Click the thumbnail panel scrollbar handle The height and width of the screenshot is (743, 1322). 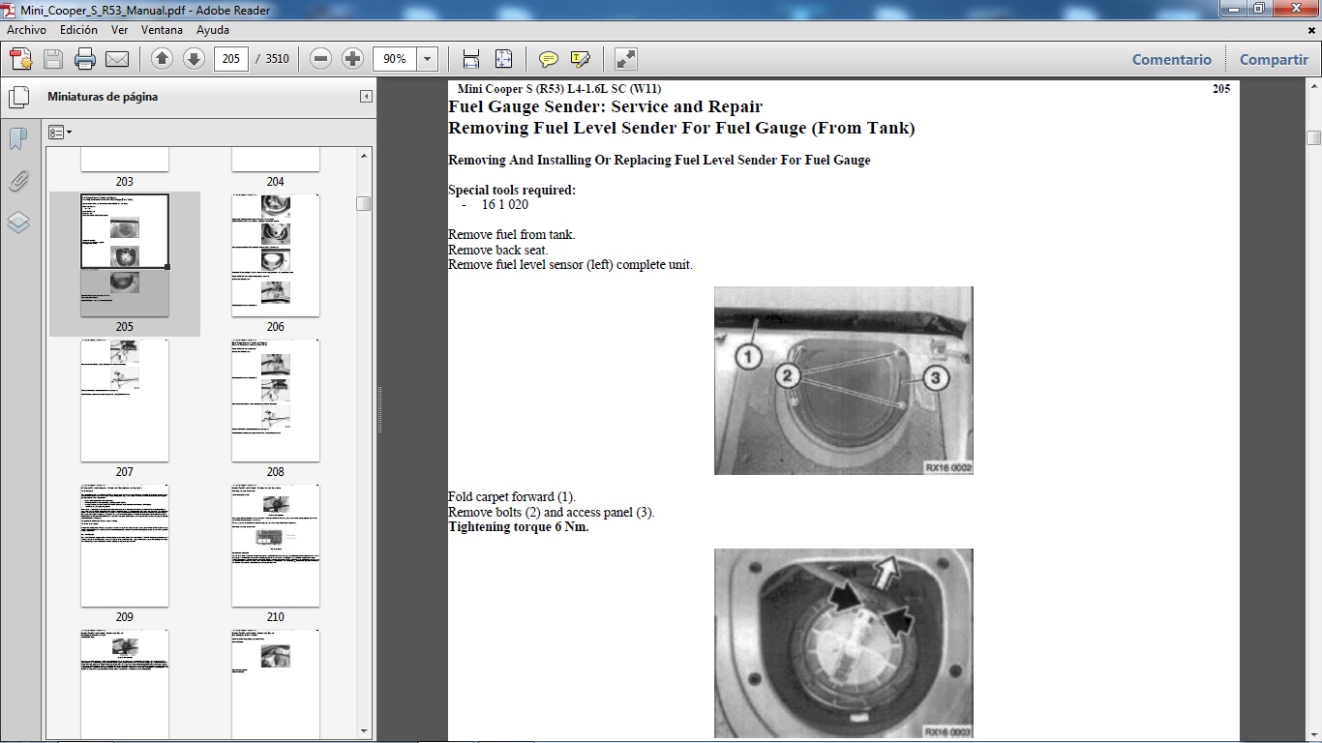pyautogui.click(x=364, y=203)
